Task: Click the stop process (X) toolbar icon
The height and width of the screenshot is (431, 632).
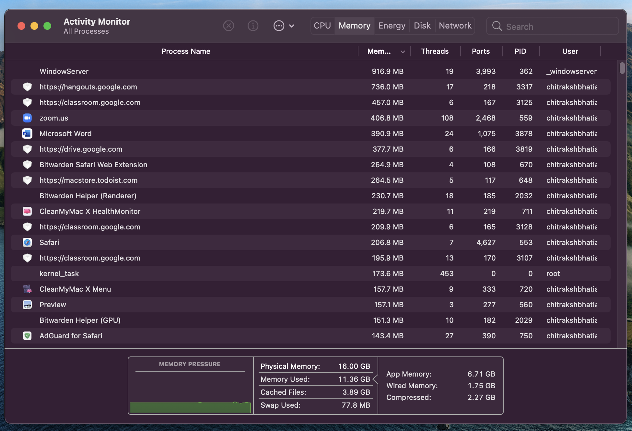Action: coord(228,26)
